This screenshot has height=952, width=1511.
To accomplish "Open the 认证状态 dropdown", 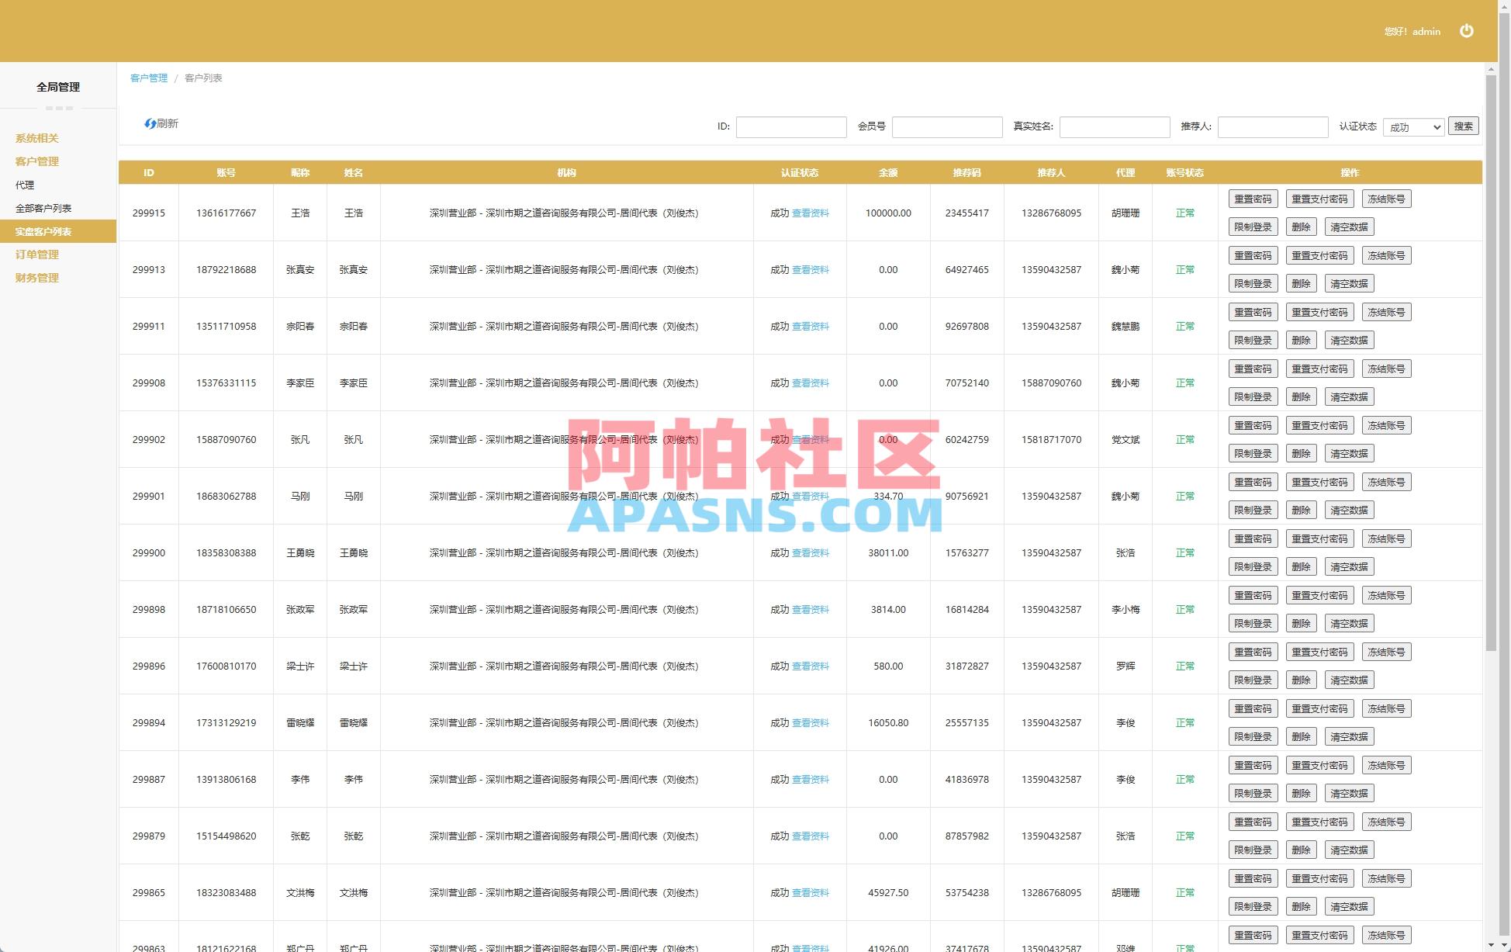I will coord(1413,126).
